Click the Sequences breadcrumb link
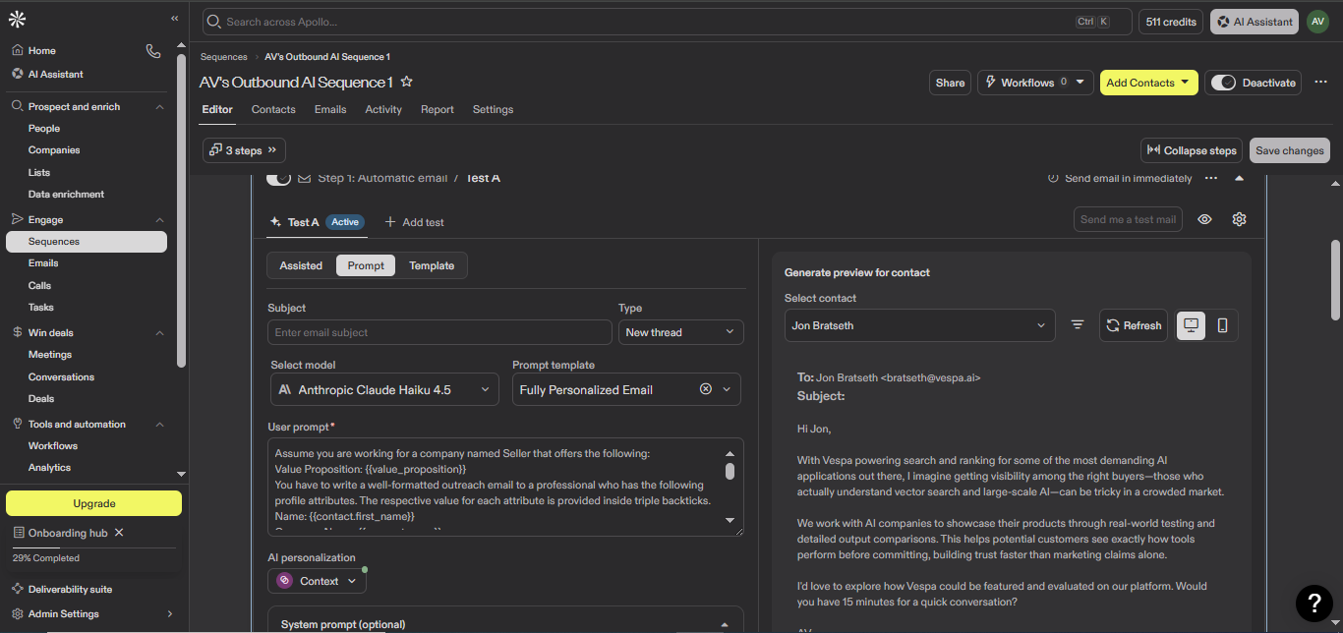The width and height of the screenshot is (1343, 633). [x=224, y=57]
